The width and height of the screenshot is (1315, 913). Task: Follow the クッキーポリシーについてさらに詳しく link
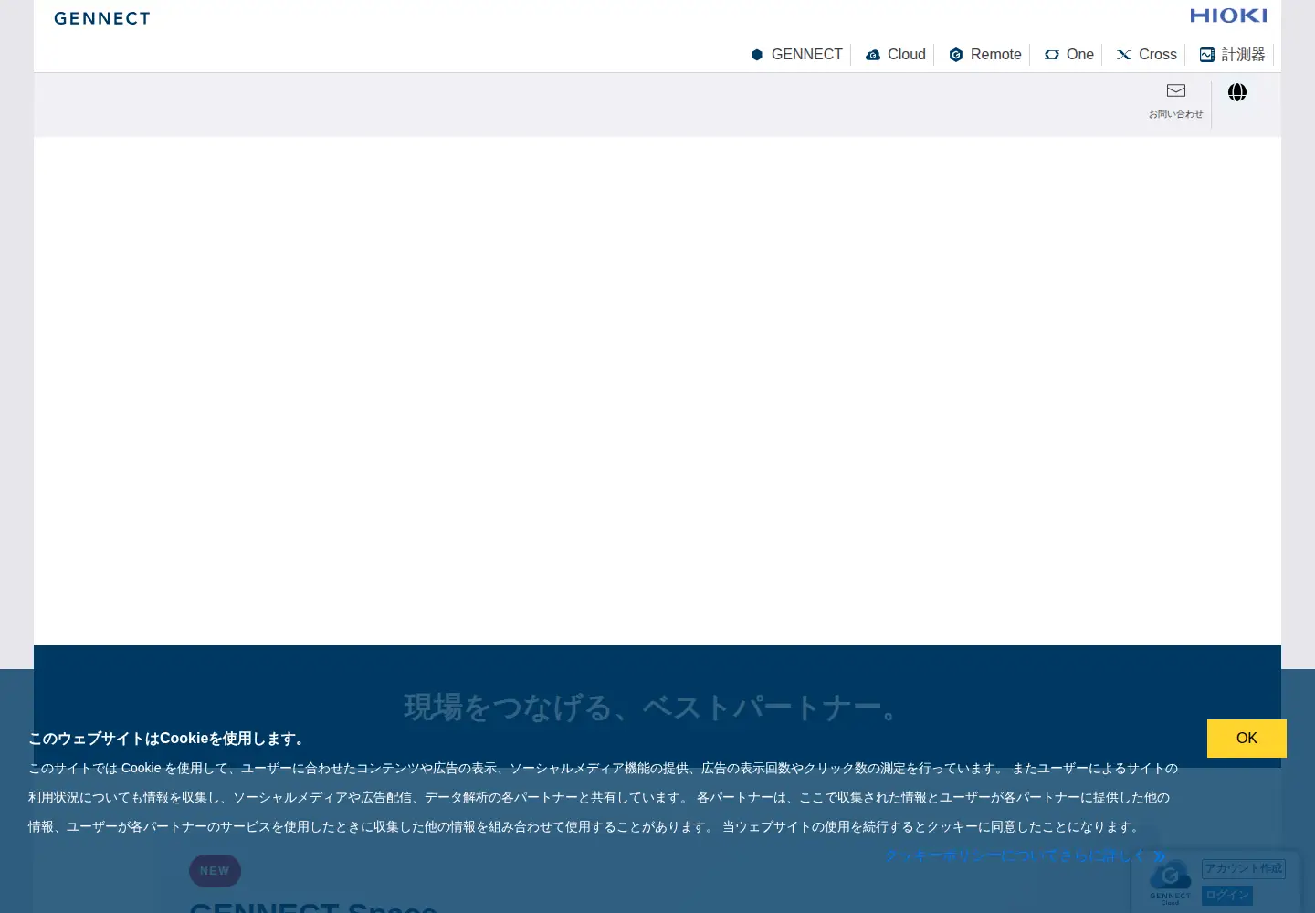(x=1026, y=855)
